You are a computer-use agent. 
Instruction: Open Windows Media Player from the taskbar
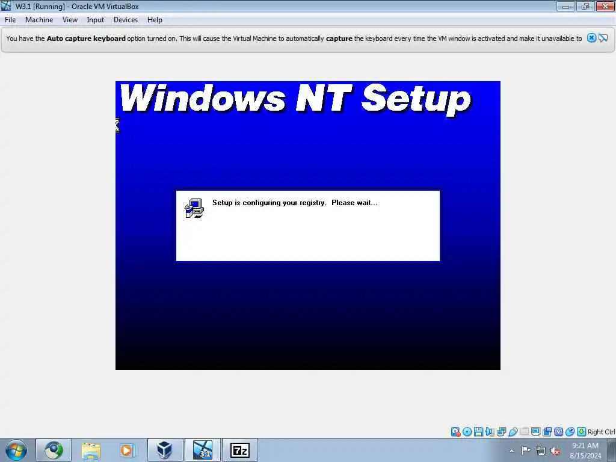127,450
